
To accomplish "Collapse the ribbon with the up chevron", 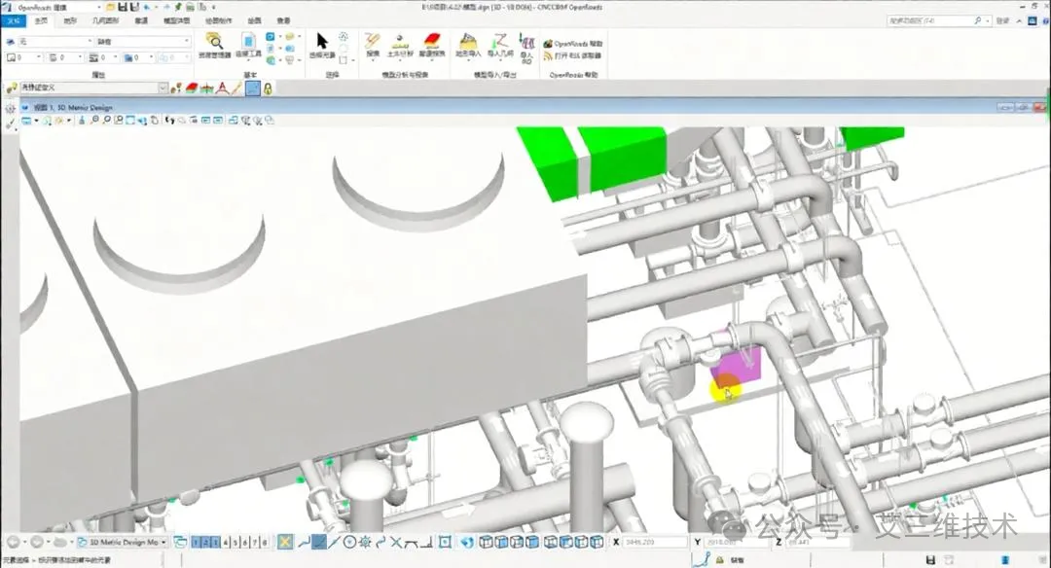I will click(x=1019, y=20).
